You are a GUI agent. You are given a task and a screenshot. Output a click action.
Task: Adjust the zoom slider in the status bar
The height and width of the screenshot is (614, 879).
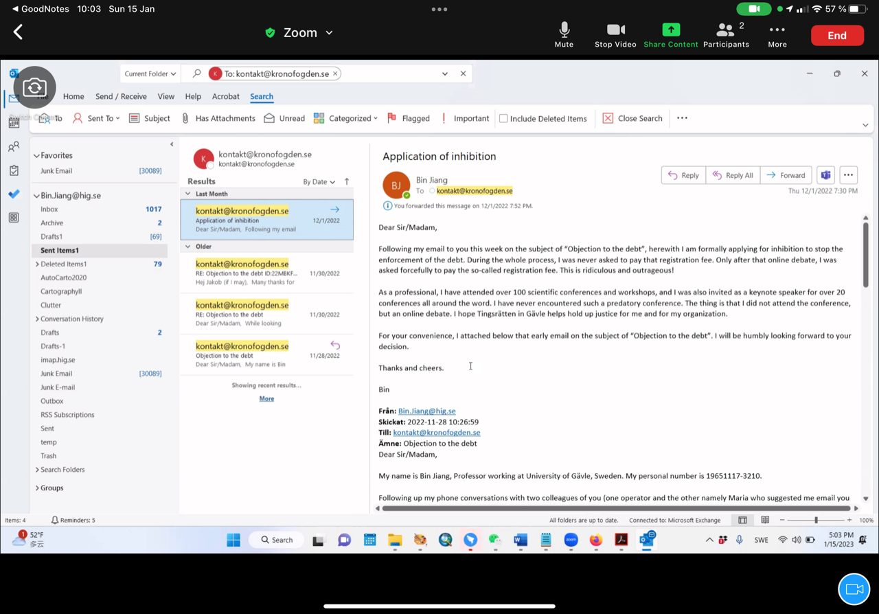tap(816, 520)
